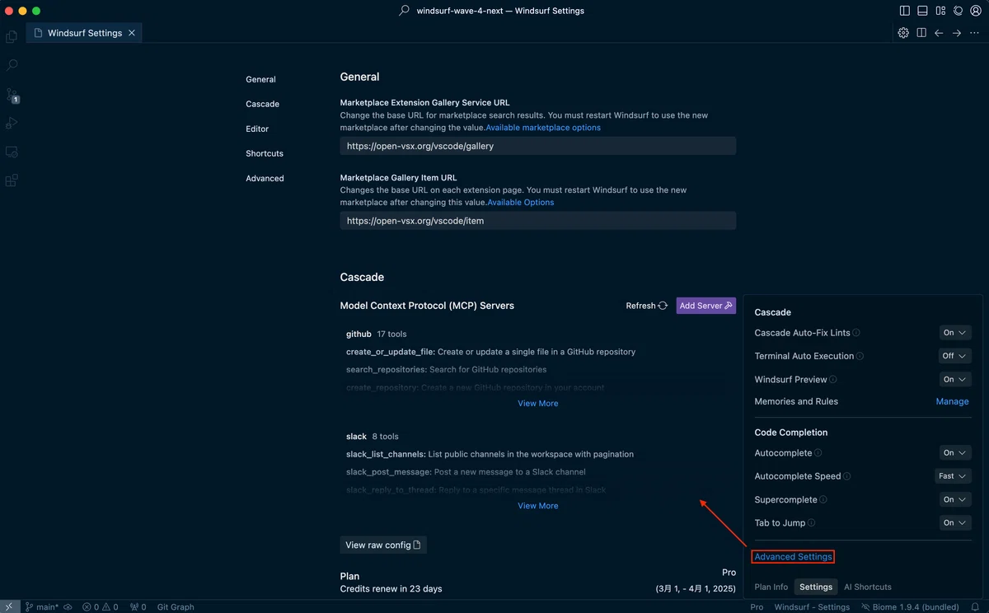989x613 pixels.
Task: Show info for Terminal Auto Execution
Action: 860,356
